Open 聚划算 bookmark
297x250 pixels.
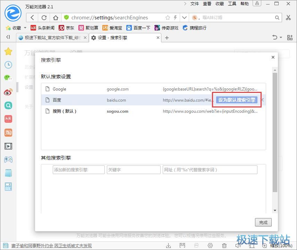click(88, 28)
